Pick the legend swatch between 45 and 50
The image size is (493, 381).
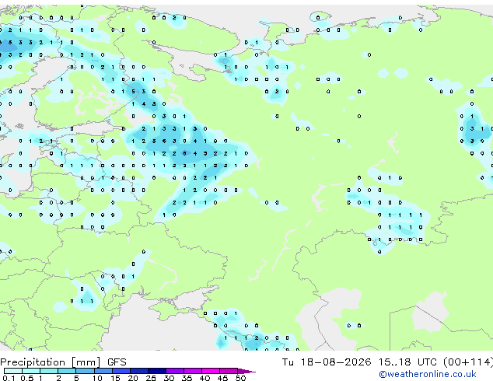(x=229, y=371)
